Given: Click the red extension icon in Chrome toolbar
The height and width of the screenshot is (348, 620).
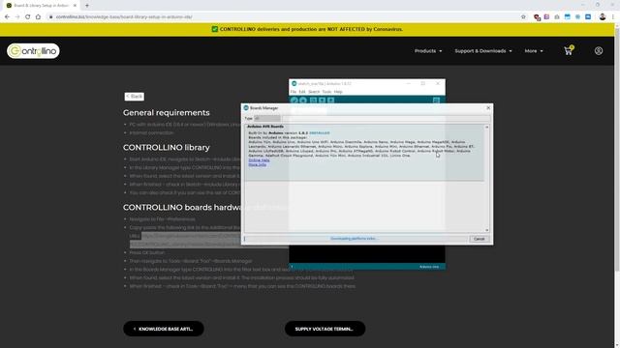Looking at the screenshot, I should (x=537, y=17).
